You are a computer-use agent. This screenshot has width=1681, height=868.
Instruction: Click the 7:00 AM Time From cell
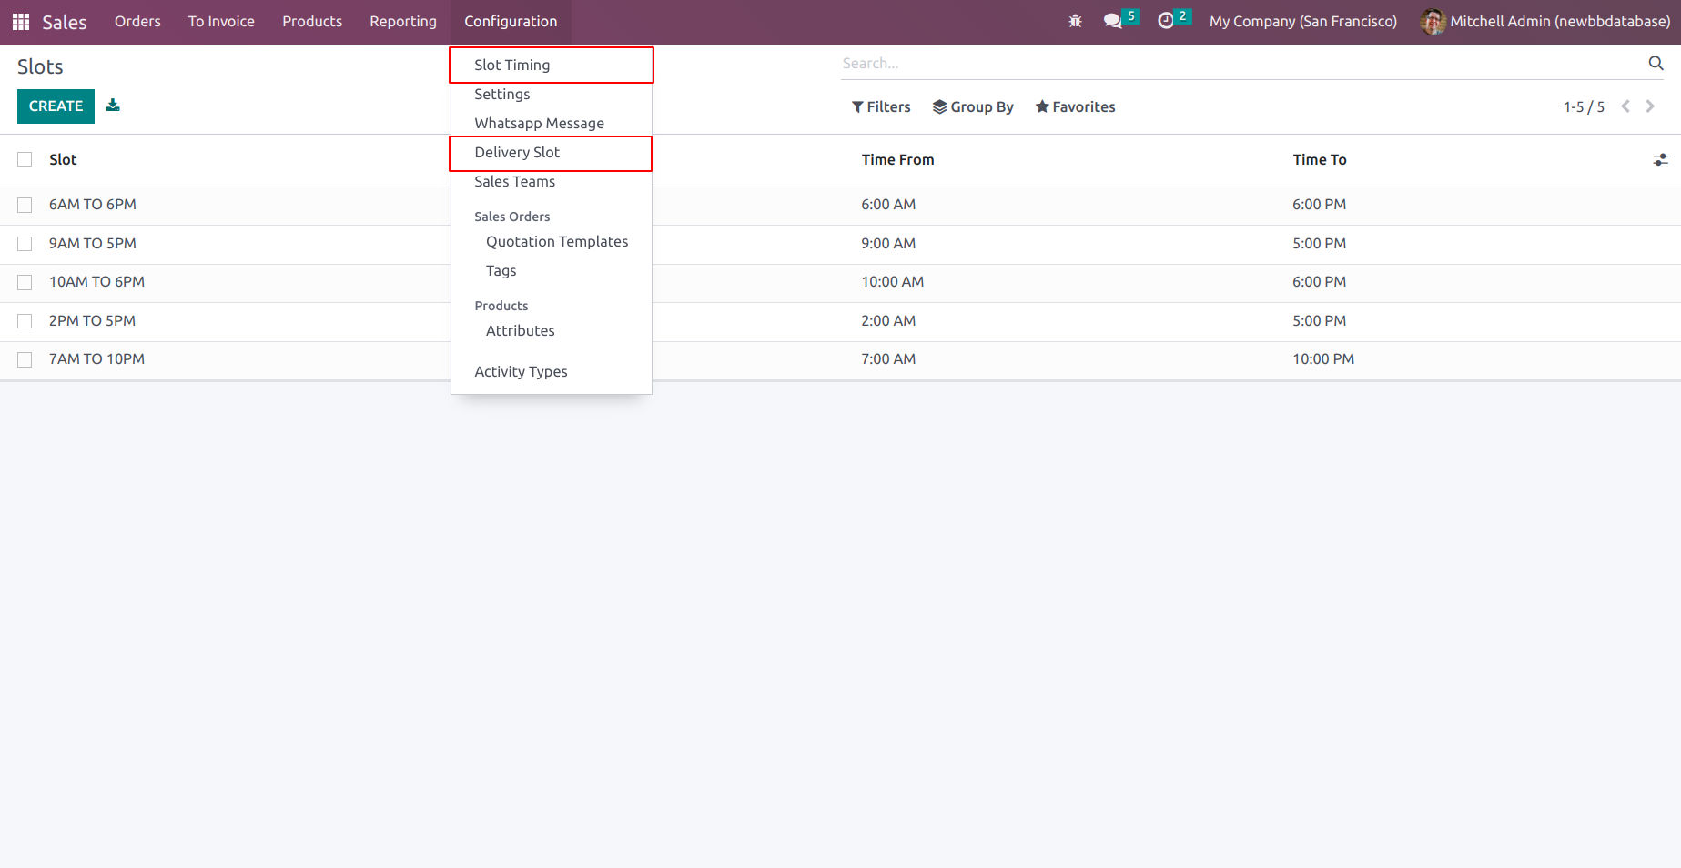click(x=888, y=359)
